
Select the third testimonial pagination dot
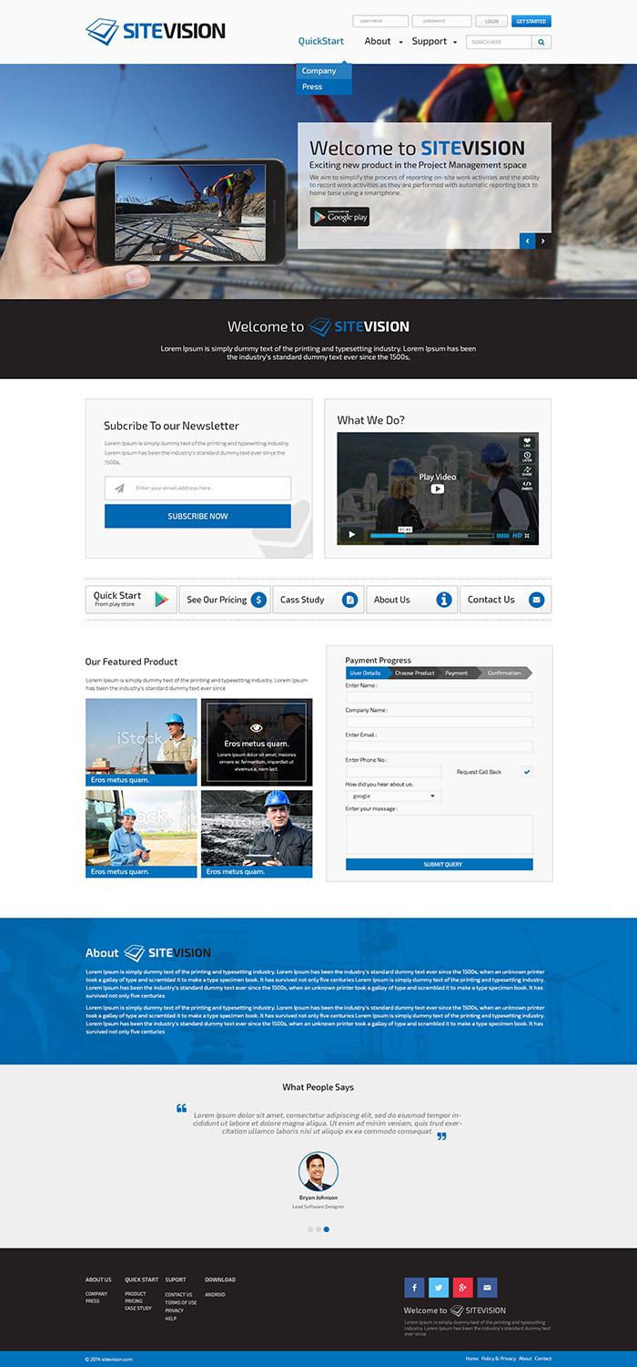327,1229
